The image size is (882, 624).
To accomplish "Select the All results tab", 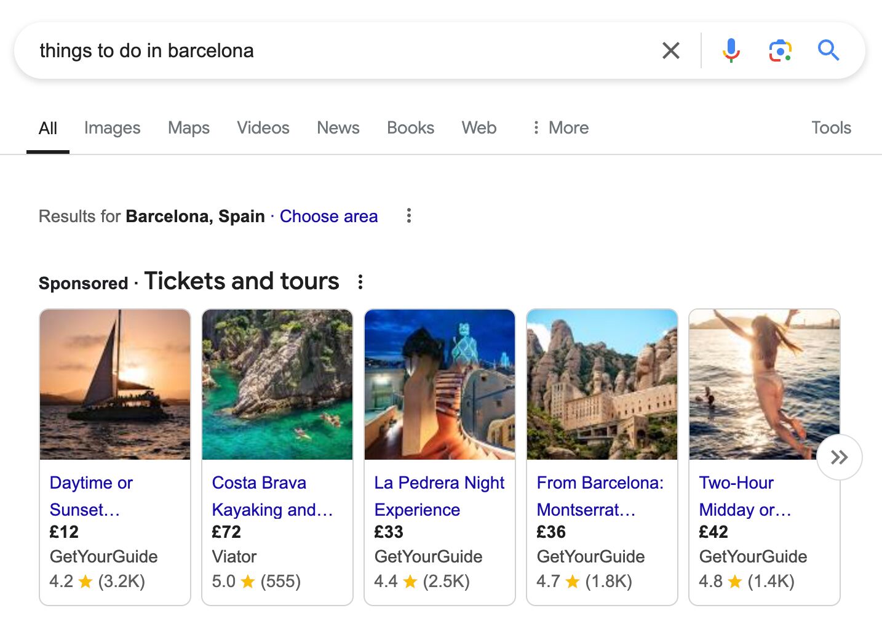I will (47, 127).
